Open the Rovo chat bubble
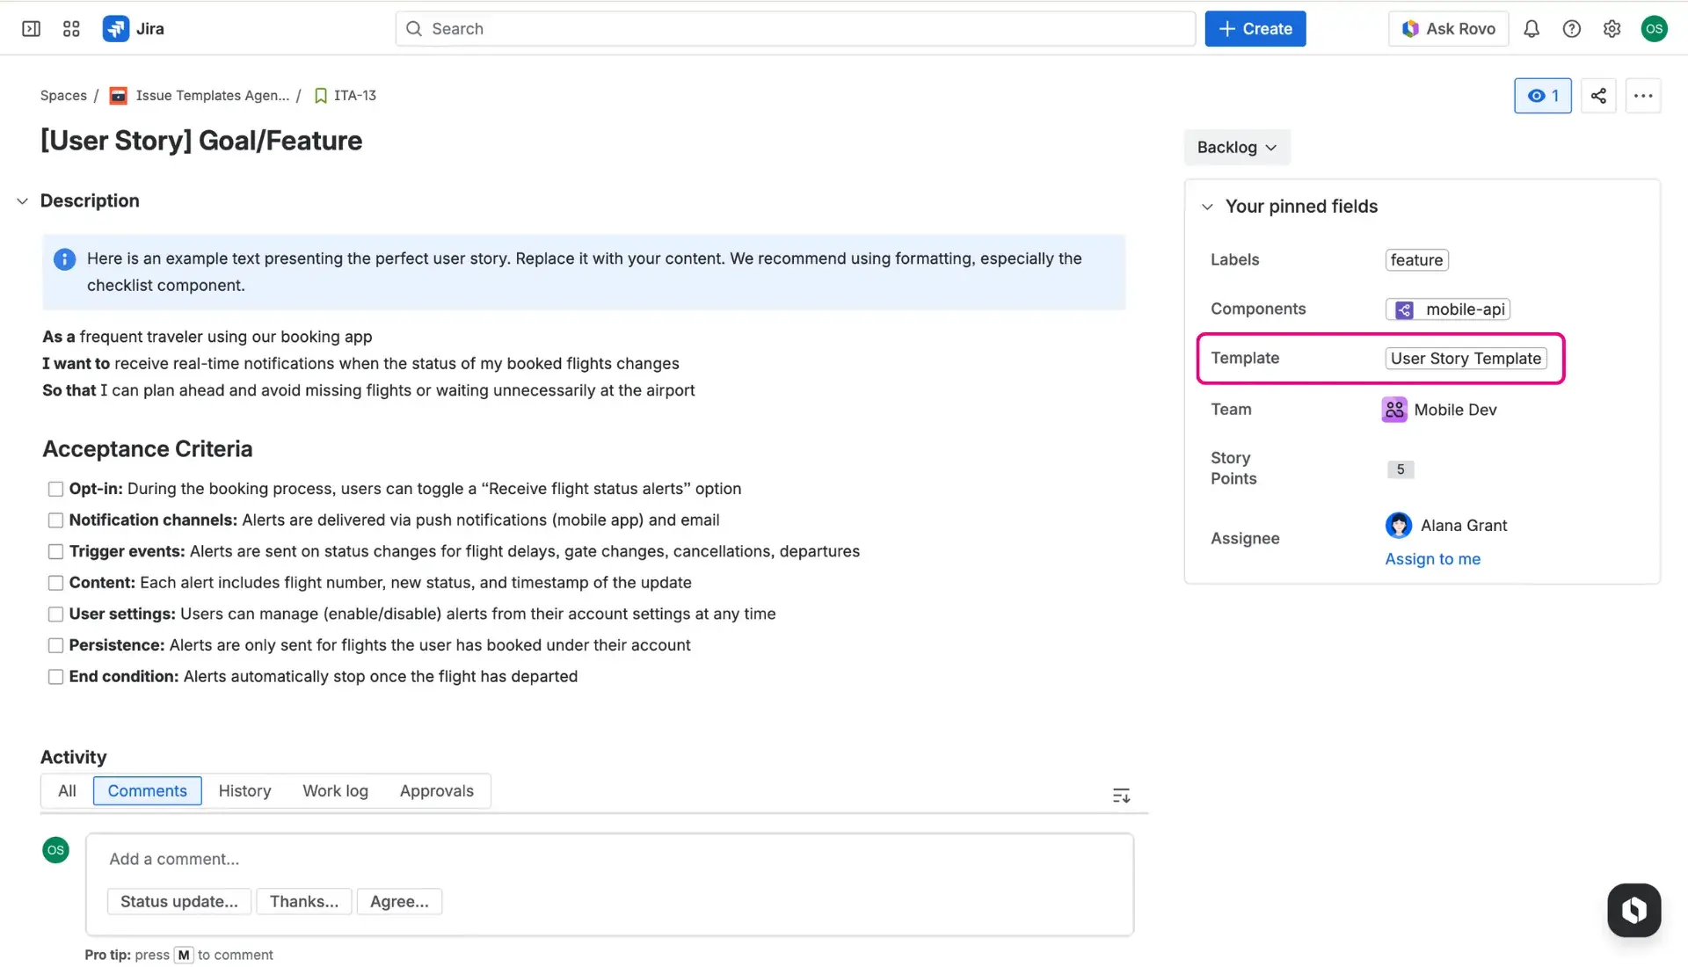This screenshot has width=1688, height=967. click(x=1633, y=910)
